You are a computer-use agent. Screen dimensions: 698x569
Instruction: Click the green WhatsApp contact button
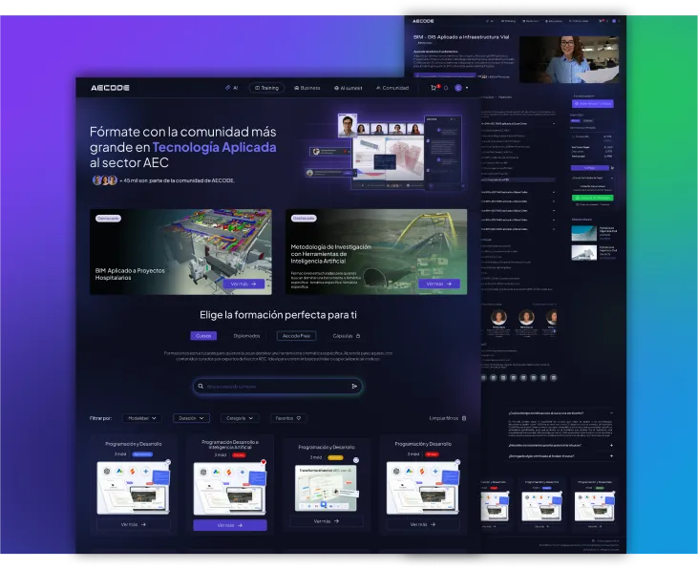pyautogui.click(x=591, y=199)
